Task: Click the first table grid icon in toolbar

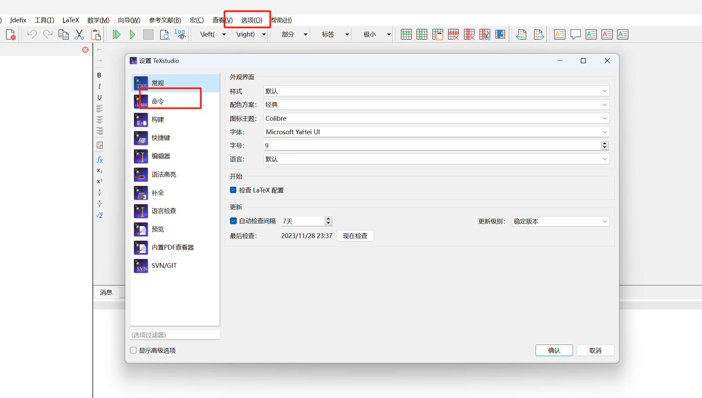Action: click(406, 34)
